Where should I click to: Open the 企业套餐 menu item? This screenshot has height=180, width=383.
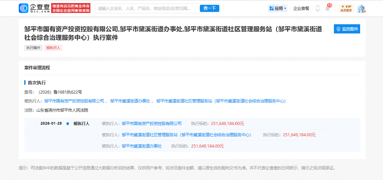point(301,9)
